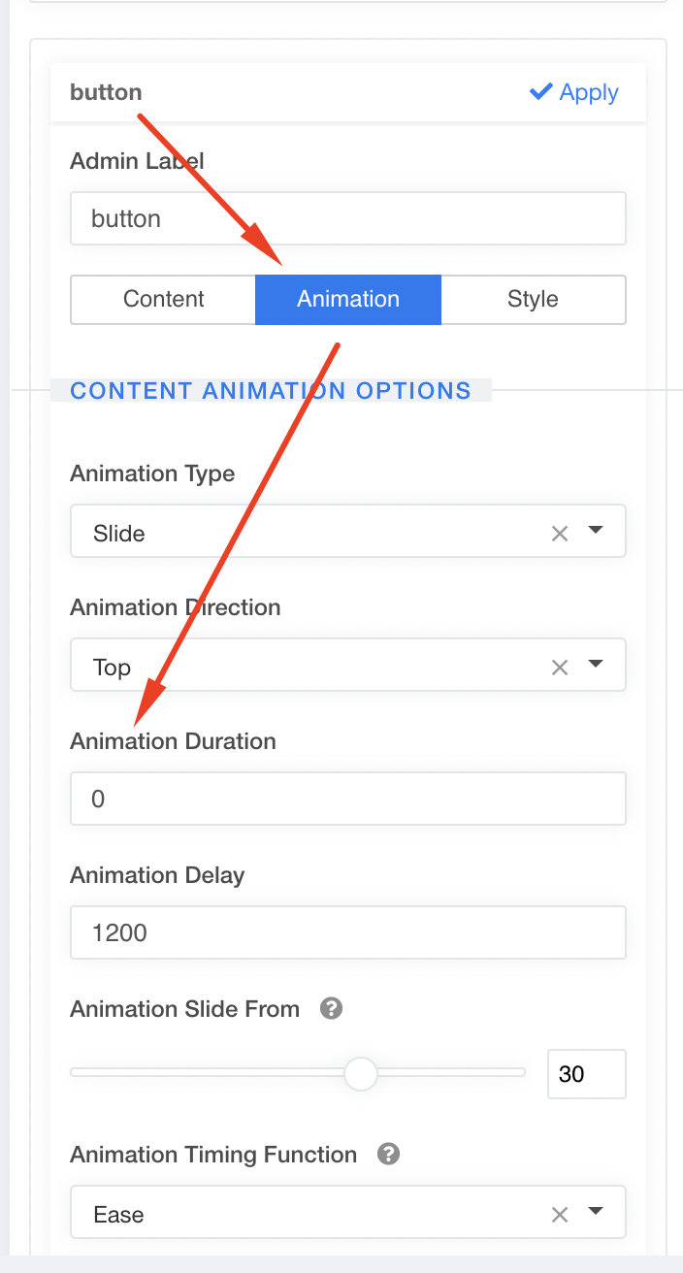Switch to the Content tab
Screen dimensions: 683x1273
click(163, 299)
